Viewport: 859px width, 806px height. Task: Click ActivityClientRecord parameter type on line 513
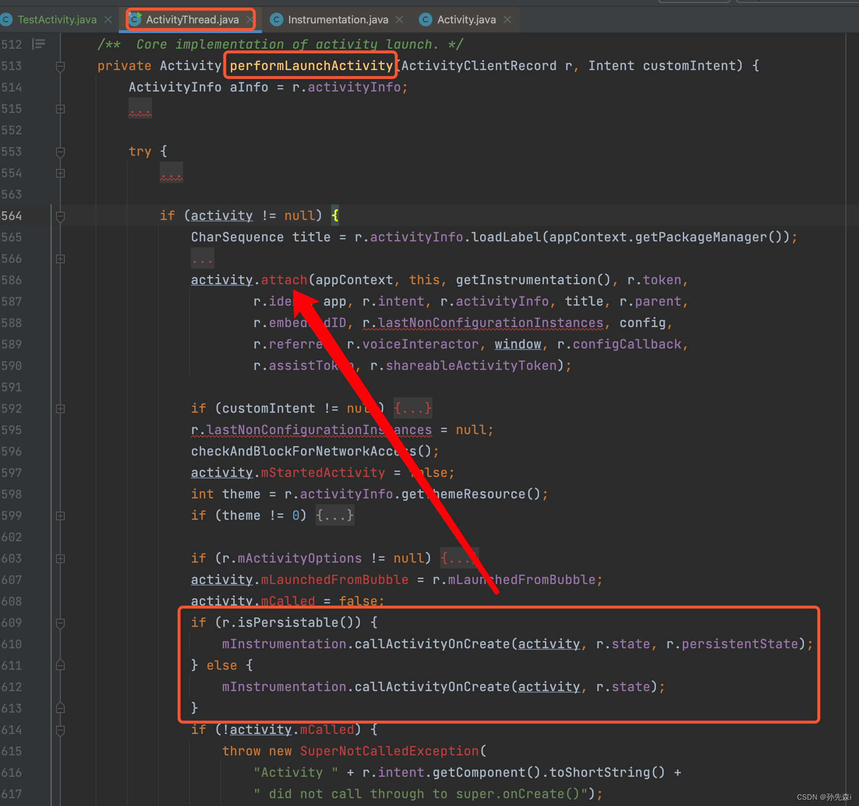[x=479, y=66]
